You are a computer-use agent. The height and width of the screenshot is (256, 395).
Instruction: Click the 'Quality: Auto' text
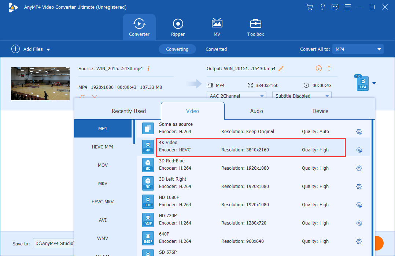coord(315,132)
